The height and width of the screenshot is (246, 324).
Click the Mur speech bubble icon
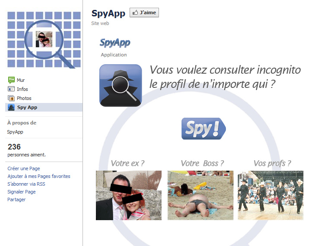pyautogui.click(x=11, y=80)
